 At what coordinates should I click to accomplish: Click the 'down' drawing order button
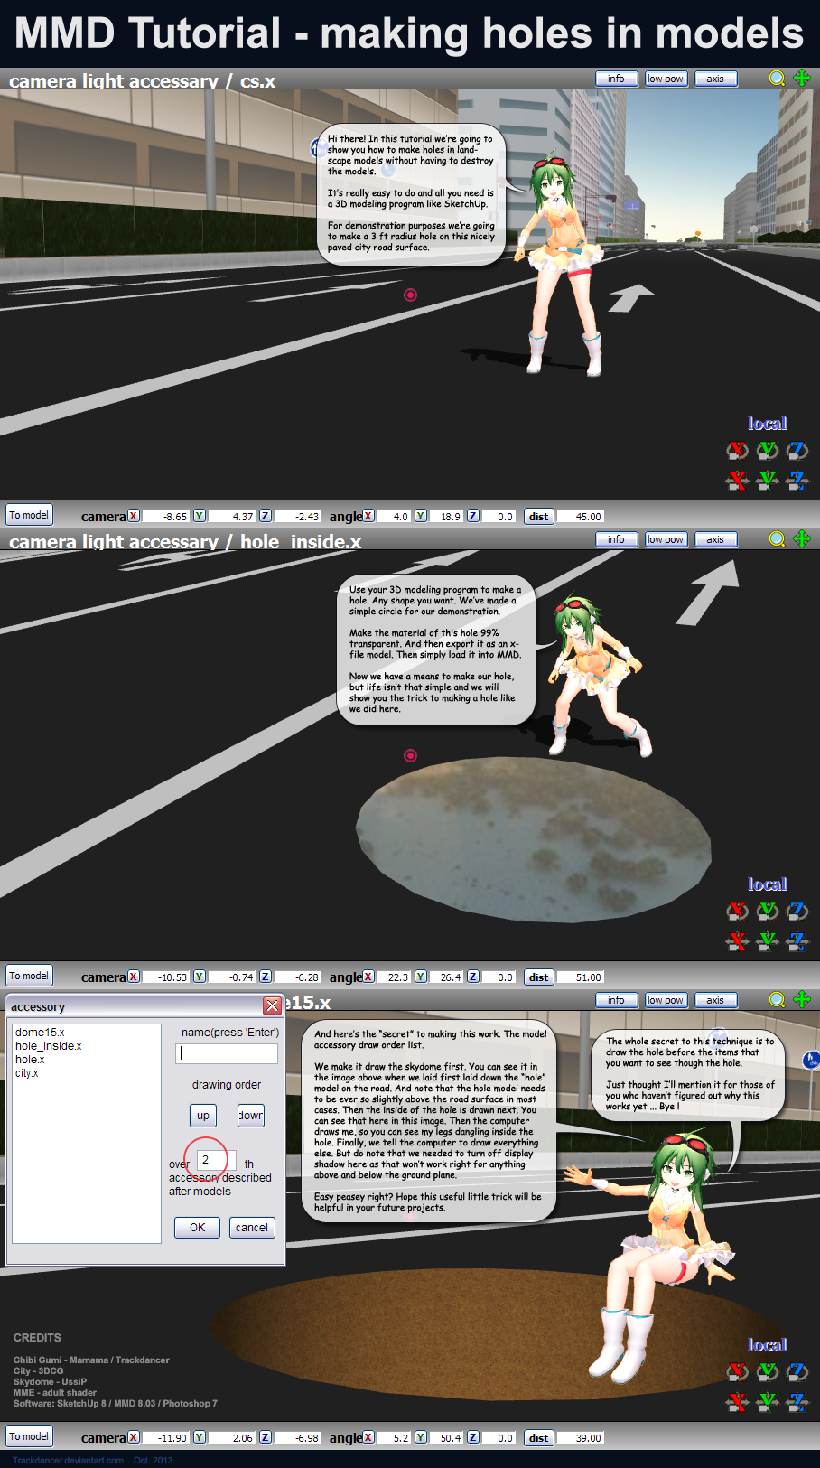[251, 1116]
